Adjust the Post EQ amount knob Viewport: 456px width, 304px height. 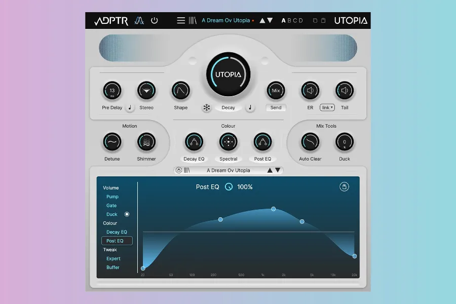pyautogui.click(x=229, y=187)
